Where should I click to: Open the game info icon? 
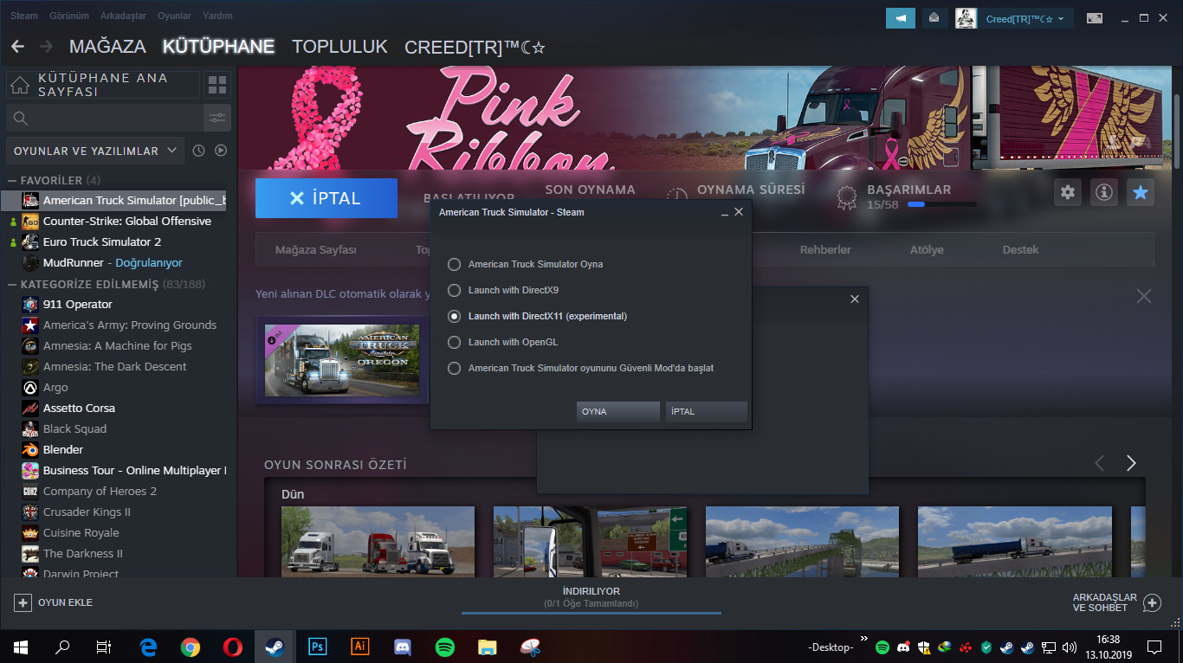pyautogui.click(x=1104, y=193)
